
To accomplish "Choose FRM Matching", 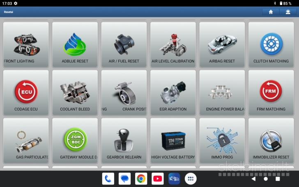I will pyautogui.click(x=271, y=93).
